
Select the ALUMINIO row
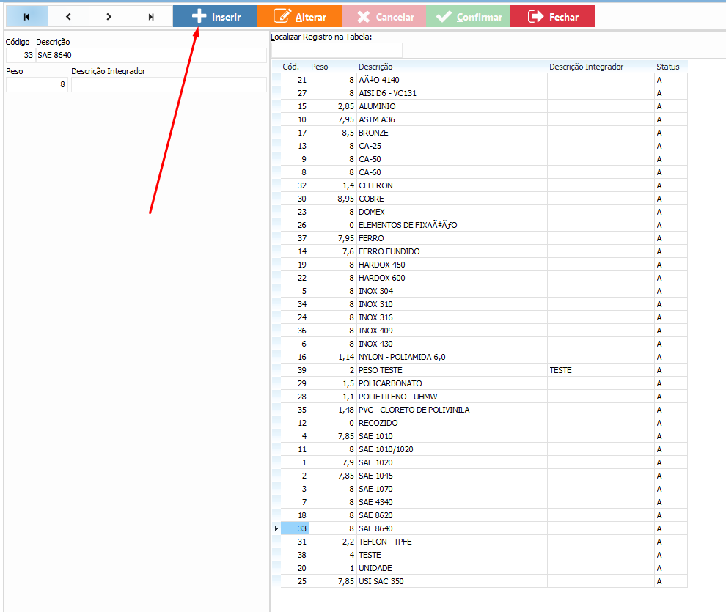tap(377, 106)
